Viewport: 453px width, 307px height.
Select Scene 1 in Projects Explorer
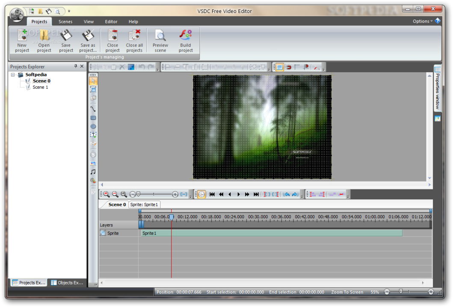coord(40,87)
